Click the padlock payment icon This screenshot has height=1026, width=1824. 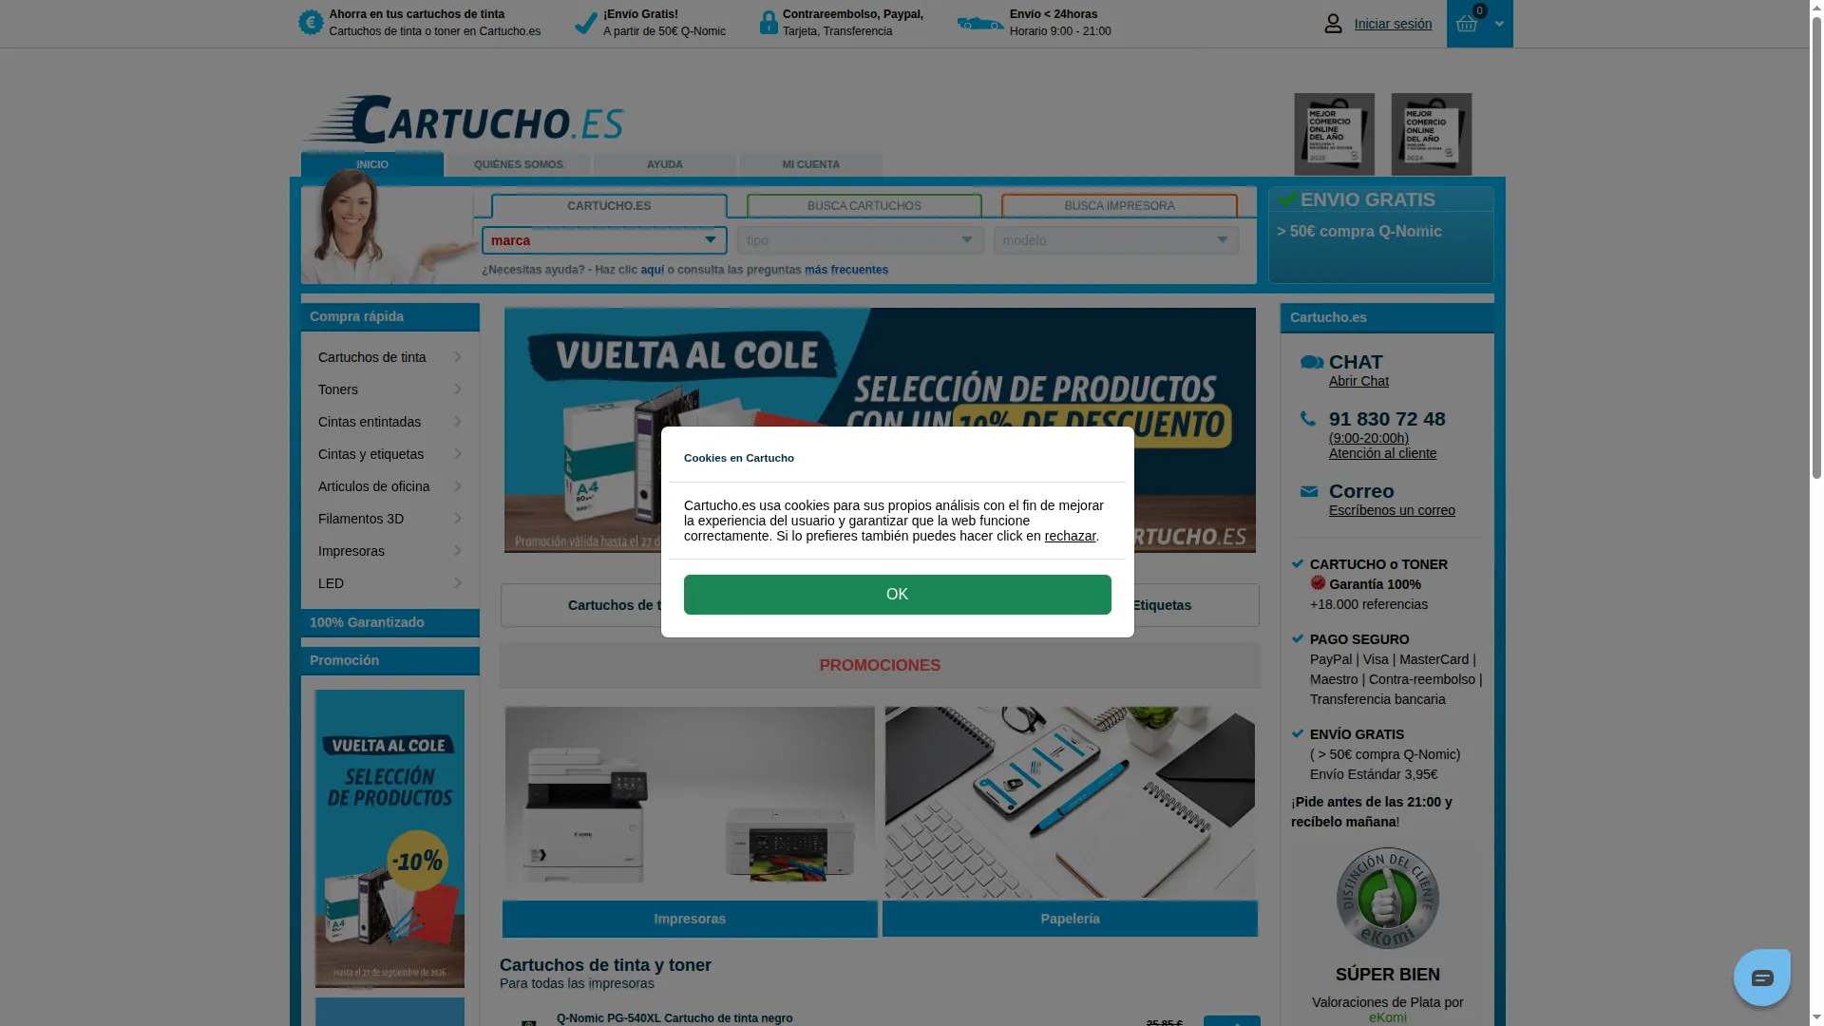point(769,23)
